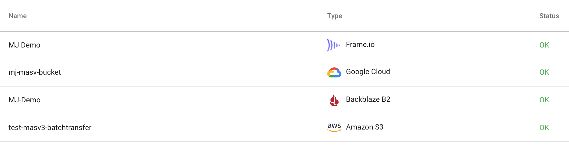This screenshot has width=569, height=151.
Task: Click the OK status for Backblaze B2 row
Action: [x=544, y=100]
